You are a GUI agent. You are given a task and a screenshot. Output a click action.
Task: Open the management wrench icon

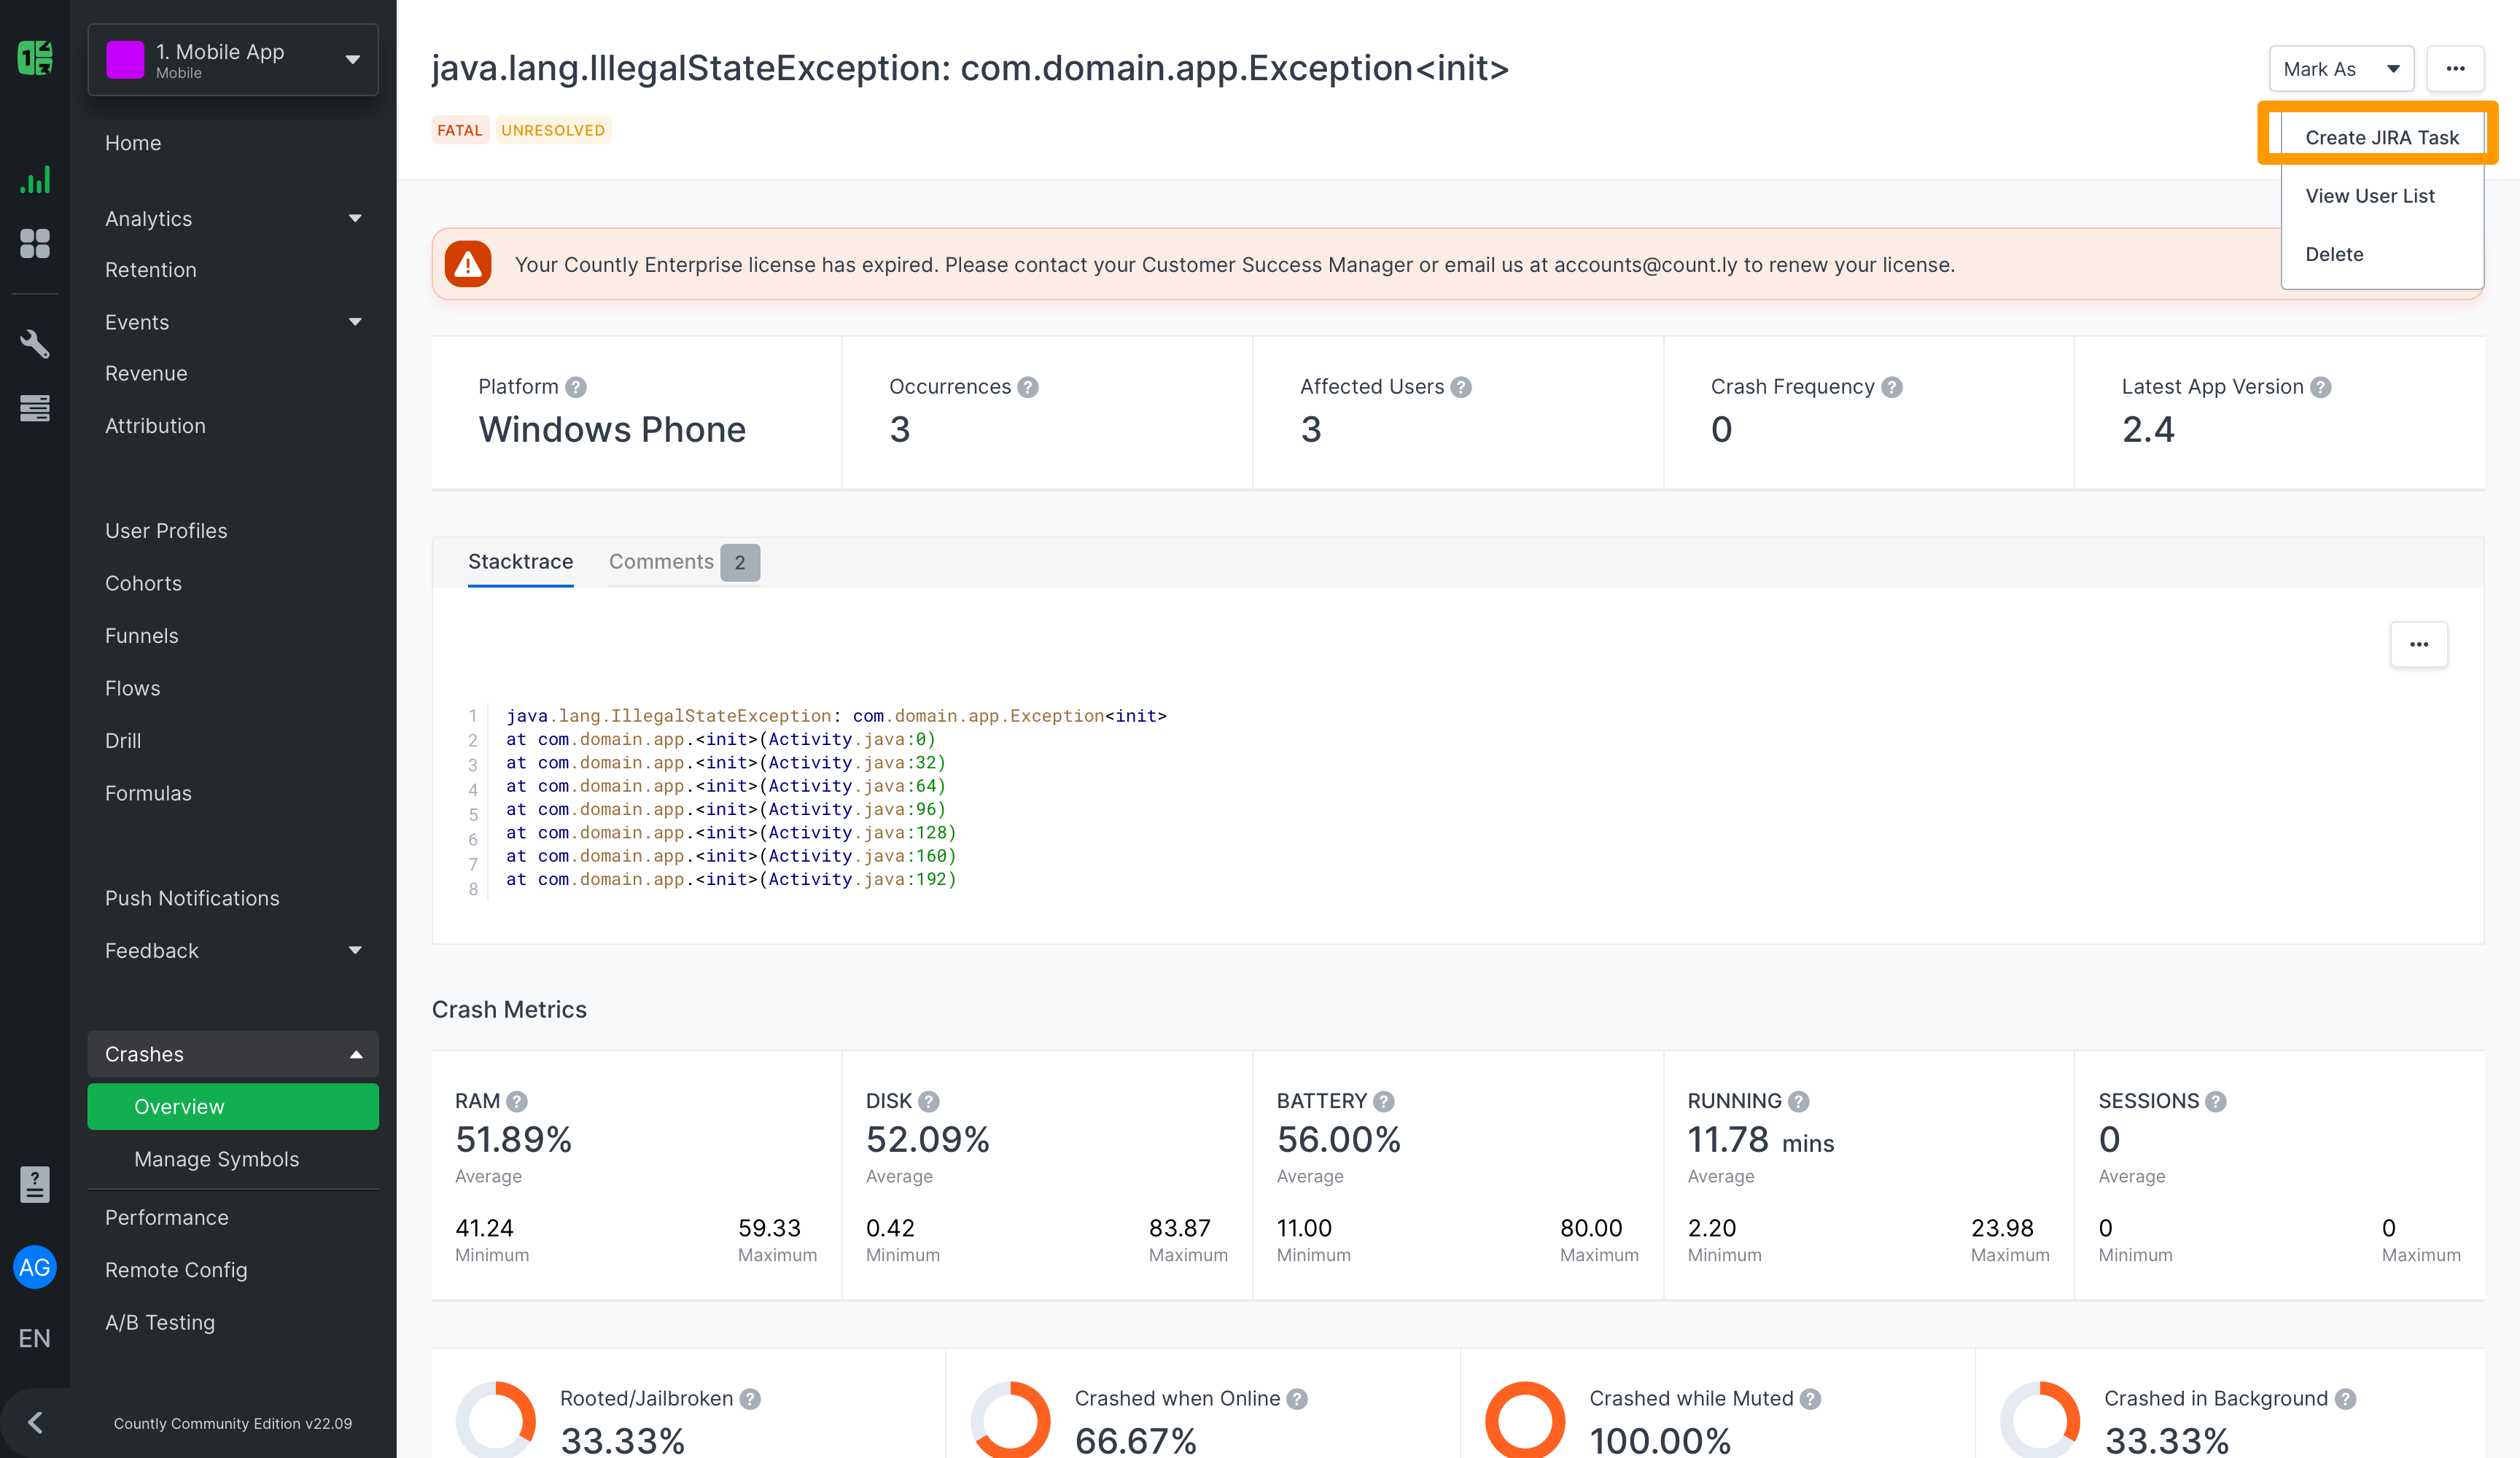[x=35, y=344]
